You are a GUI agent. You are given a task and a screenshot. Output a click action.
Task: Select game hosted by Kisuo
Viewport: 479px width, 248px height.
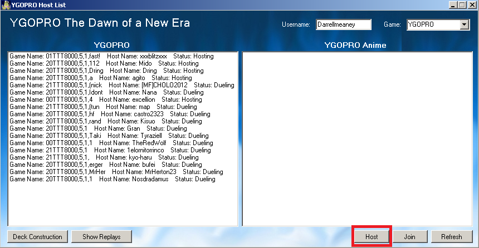click(x=123, y=121)
